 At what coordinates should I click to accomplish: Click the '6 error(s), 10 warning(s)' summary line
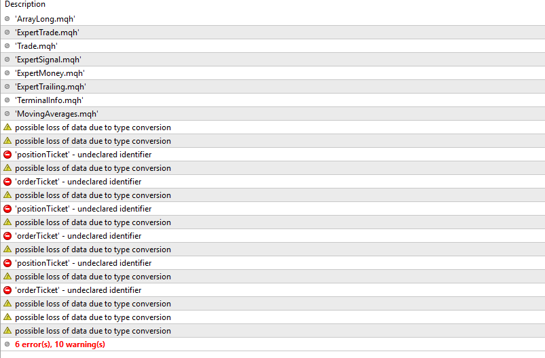tap(60, 344)
